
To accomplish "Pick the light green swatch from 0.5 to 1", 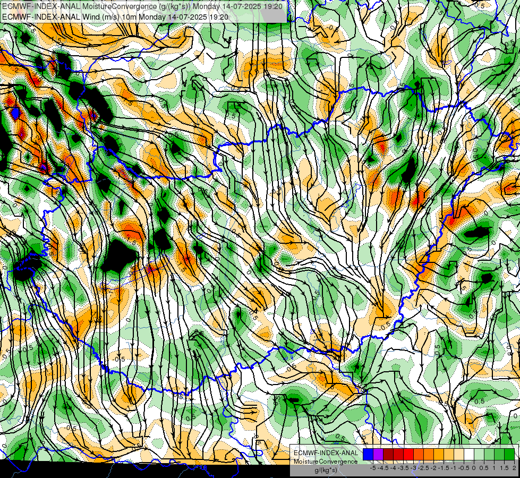I will (x=489, y=454).
